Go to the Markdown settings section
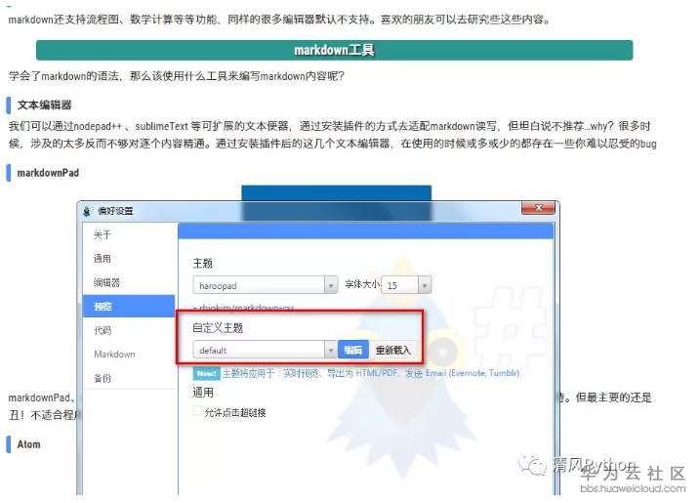The height and width of the screenshot is (503, 699). tap(114, 355)
